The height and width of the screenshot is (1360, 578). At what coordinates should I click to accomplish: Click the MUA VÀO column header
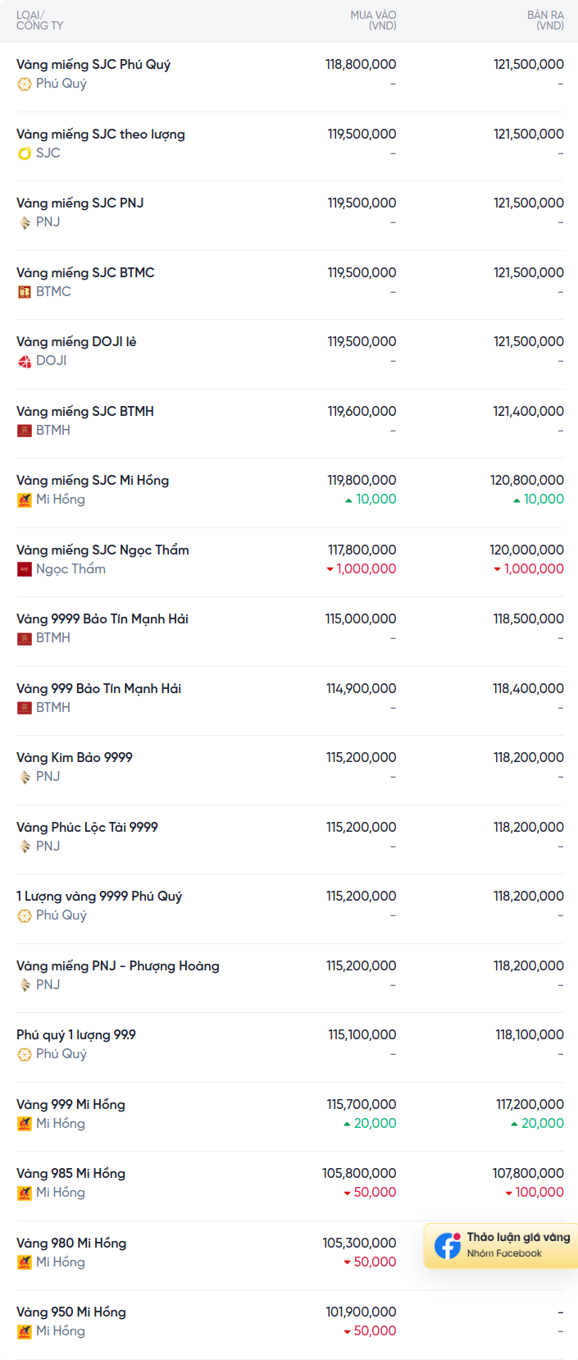(373, 21)
